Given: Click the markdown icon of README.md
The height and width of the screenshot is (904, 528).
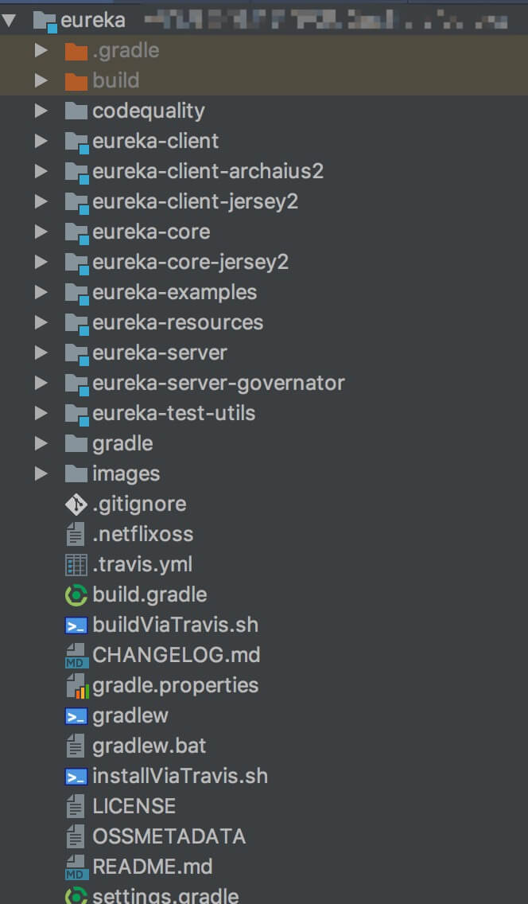Looking at the screenshot, I should coord(76,867).
